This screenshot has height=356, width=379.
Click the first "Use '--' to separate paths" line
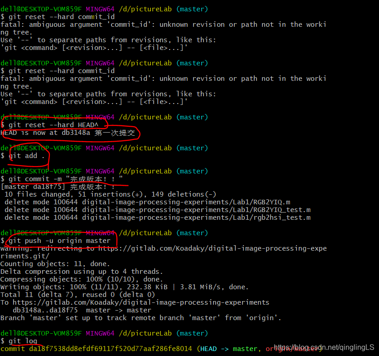coord(108,40)
